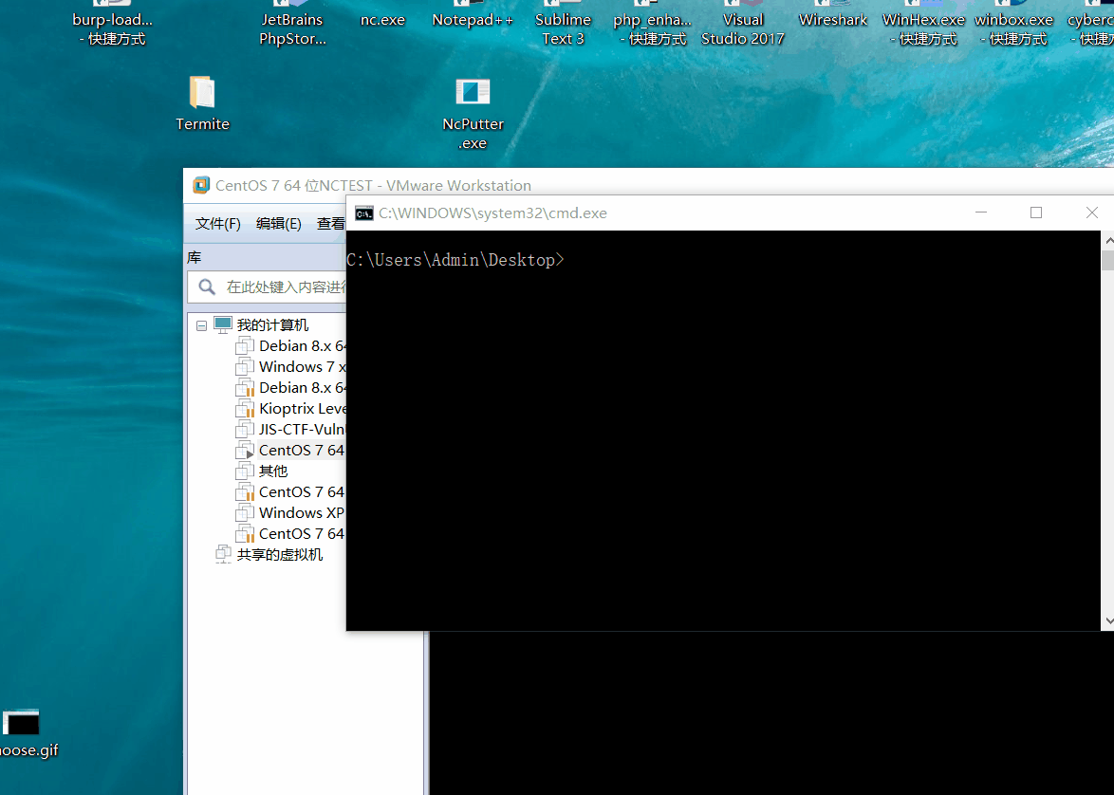Click the nc.exe desktop icon
The width and height of the screenshot is (1114, 795).
click(382, 19)
